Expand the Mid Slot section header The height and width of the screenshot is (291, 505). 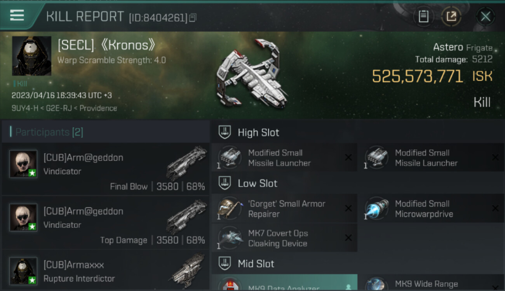(x=358, y=264)
